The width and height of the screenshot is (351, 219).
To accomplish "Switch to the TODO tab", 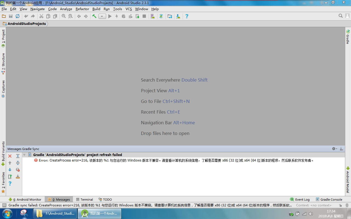I will click(x=105, y=200).
